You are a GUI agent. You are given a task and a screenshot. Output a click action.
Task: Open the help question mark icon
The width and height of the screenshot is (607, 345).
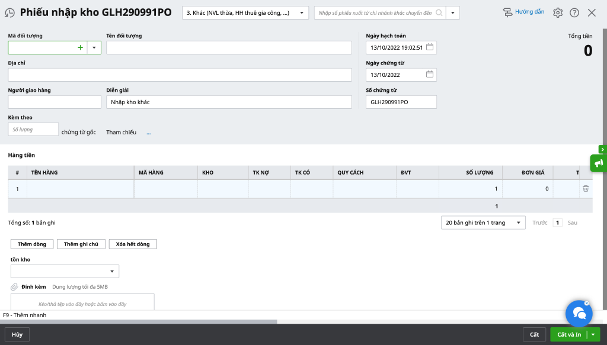click(574, 13)
